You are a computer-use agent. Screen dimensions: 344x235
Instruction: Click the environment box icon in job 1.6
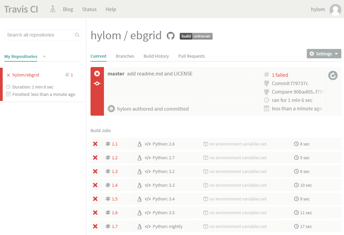pos(206,213)
